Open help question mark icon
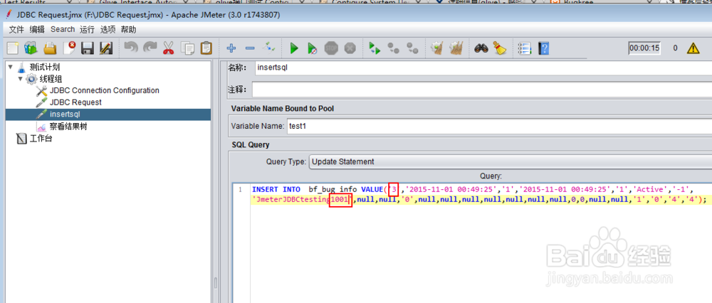This screenshot has height=303, width=712. click(543, 48)
